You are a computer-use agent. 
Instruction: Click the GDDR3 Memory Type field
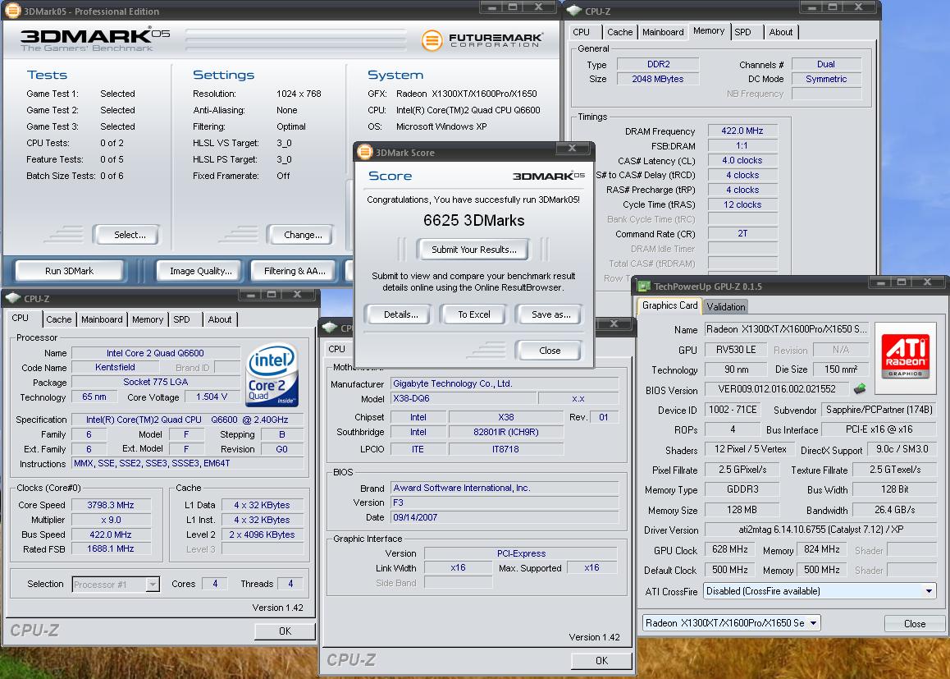point(742,489)
